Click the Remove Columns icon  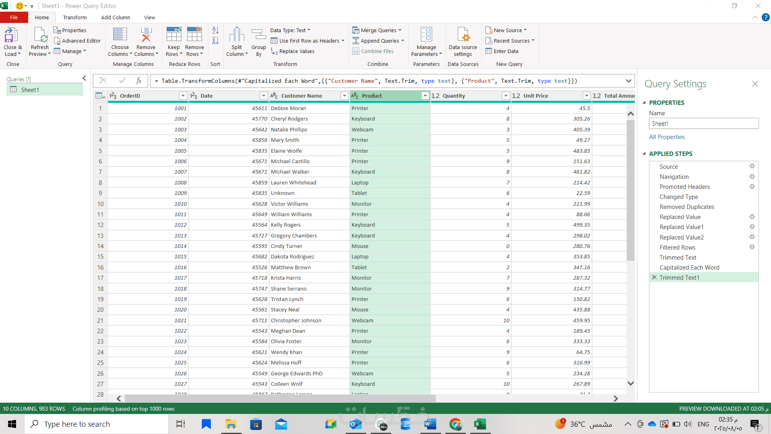[146, 36]
